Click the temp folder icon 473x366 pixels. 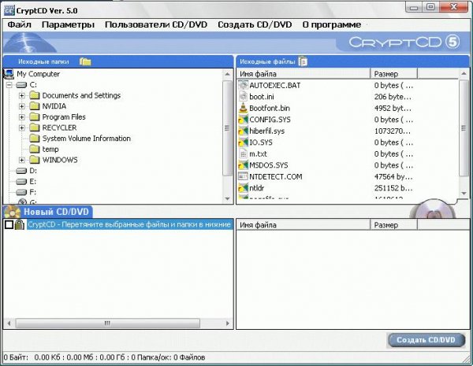(x=35, y=149)
